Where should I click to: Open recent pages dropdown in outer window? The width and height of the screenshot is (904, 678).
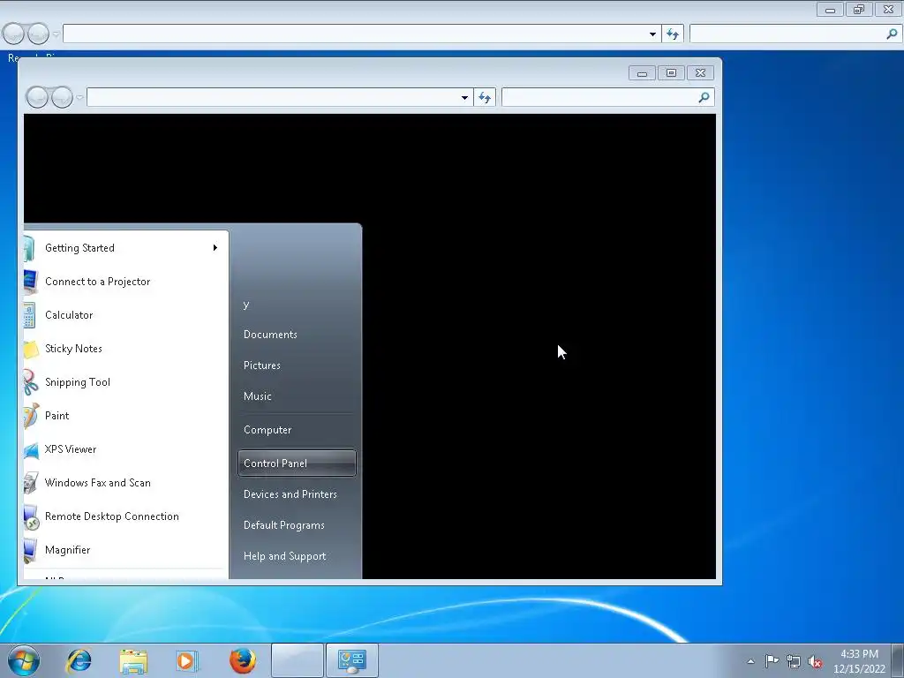56,34
